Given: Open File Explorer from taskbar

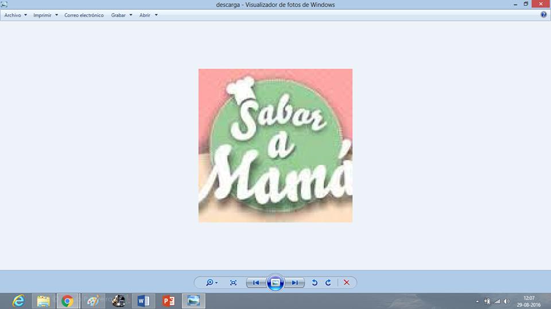Looking at the screenshot, I should point(44,301).
